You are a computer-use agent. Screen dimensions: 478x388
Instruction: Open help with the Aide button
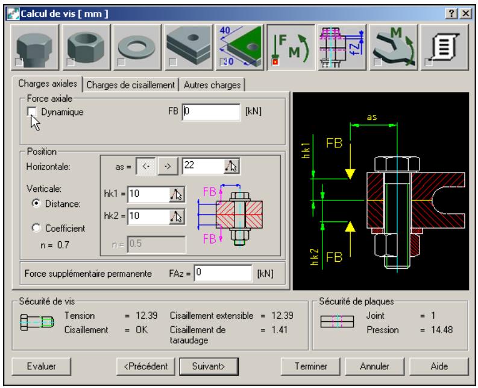point(439,366)
